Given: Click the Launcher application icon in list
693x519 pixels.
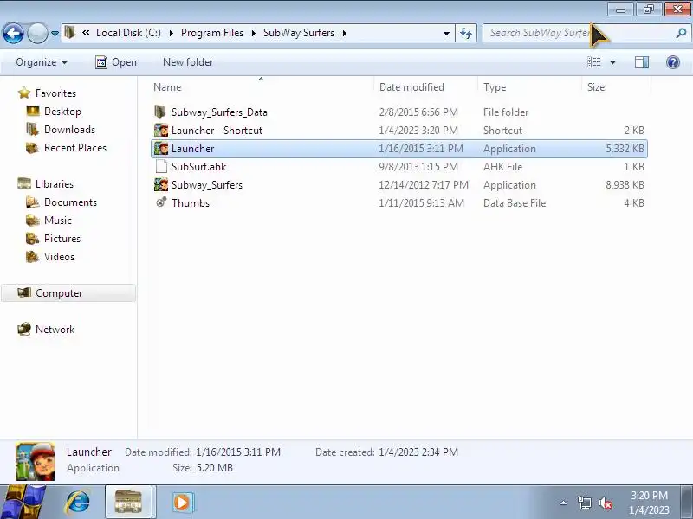Looking at the screenshot, I should (161, 148).
